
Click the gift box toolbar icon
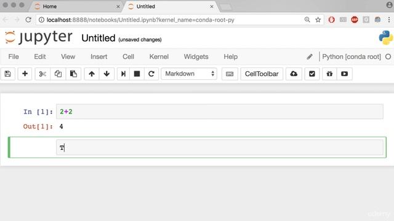(x=329, y=74)
